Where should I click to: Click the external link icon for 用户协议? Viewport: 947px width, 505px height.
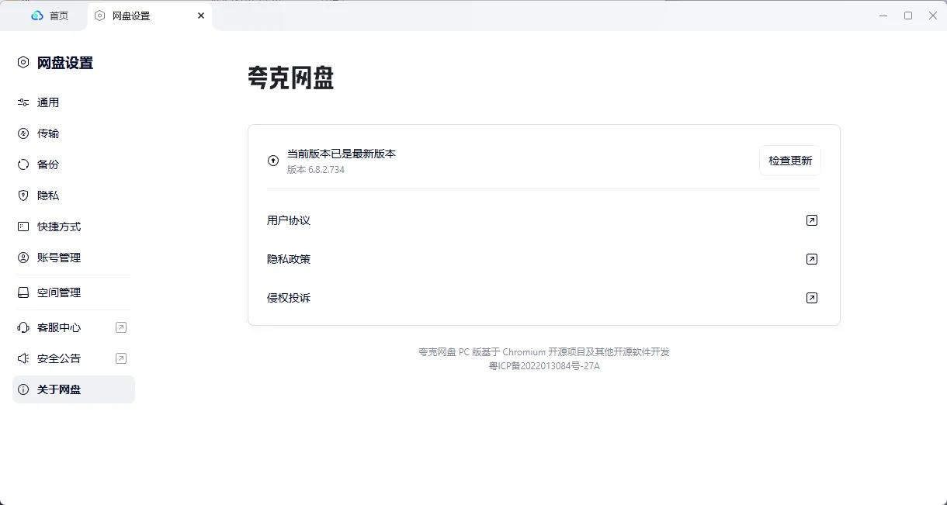pyautogui.click(x=812, y=220)
